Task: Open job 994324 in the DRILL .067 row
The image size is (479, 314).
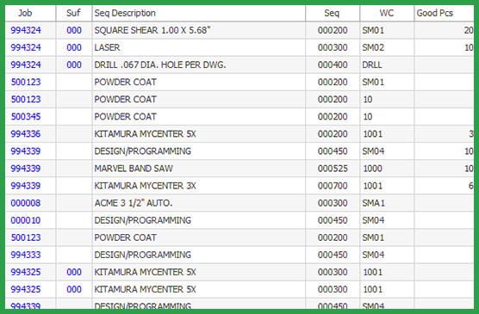Action: pyautogui.click(x=26, y=65)
